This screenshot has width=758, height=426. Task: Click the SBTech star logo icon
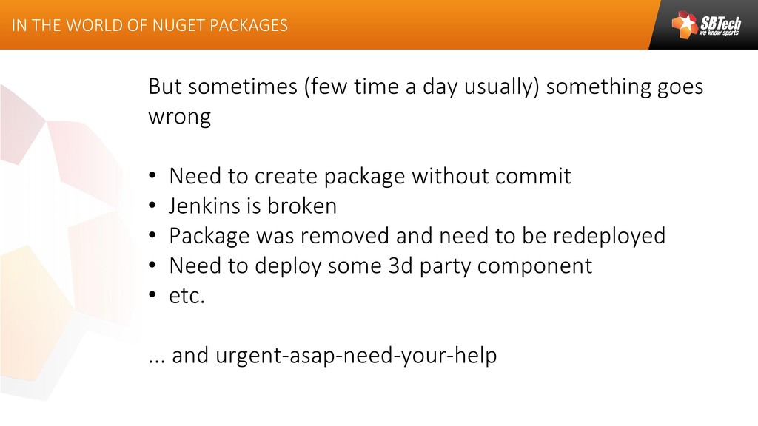(684, 24)
